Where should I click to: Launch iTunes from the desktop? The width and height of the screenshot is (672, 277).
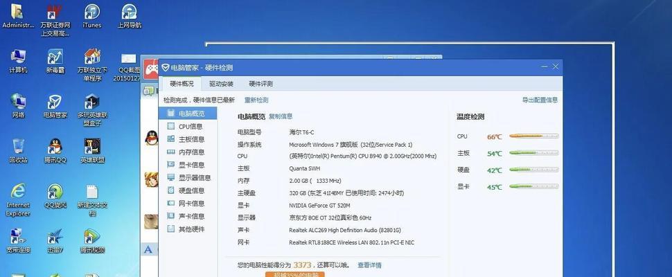tap(91, 15)
